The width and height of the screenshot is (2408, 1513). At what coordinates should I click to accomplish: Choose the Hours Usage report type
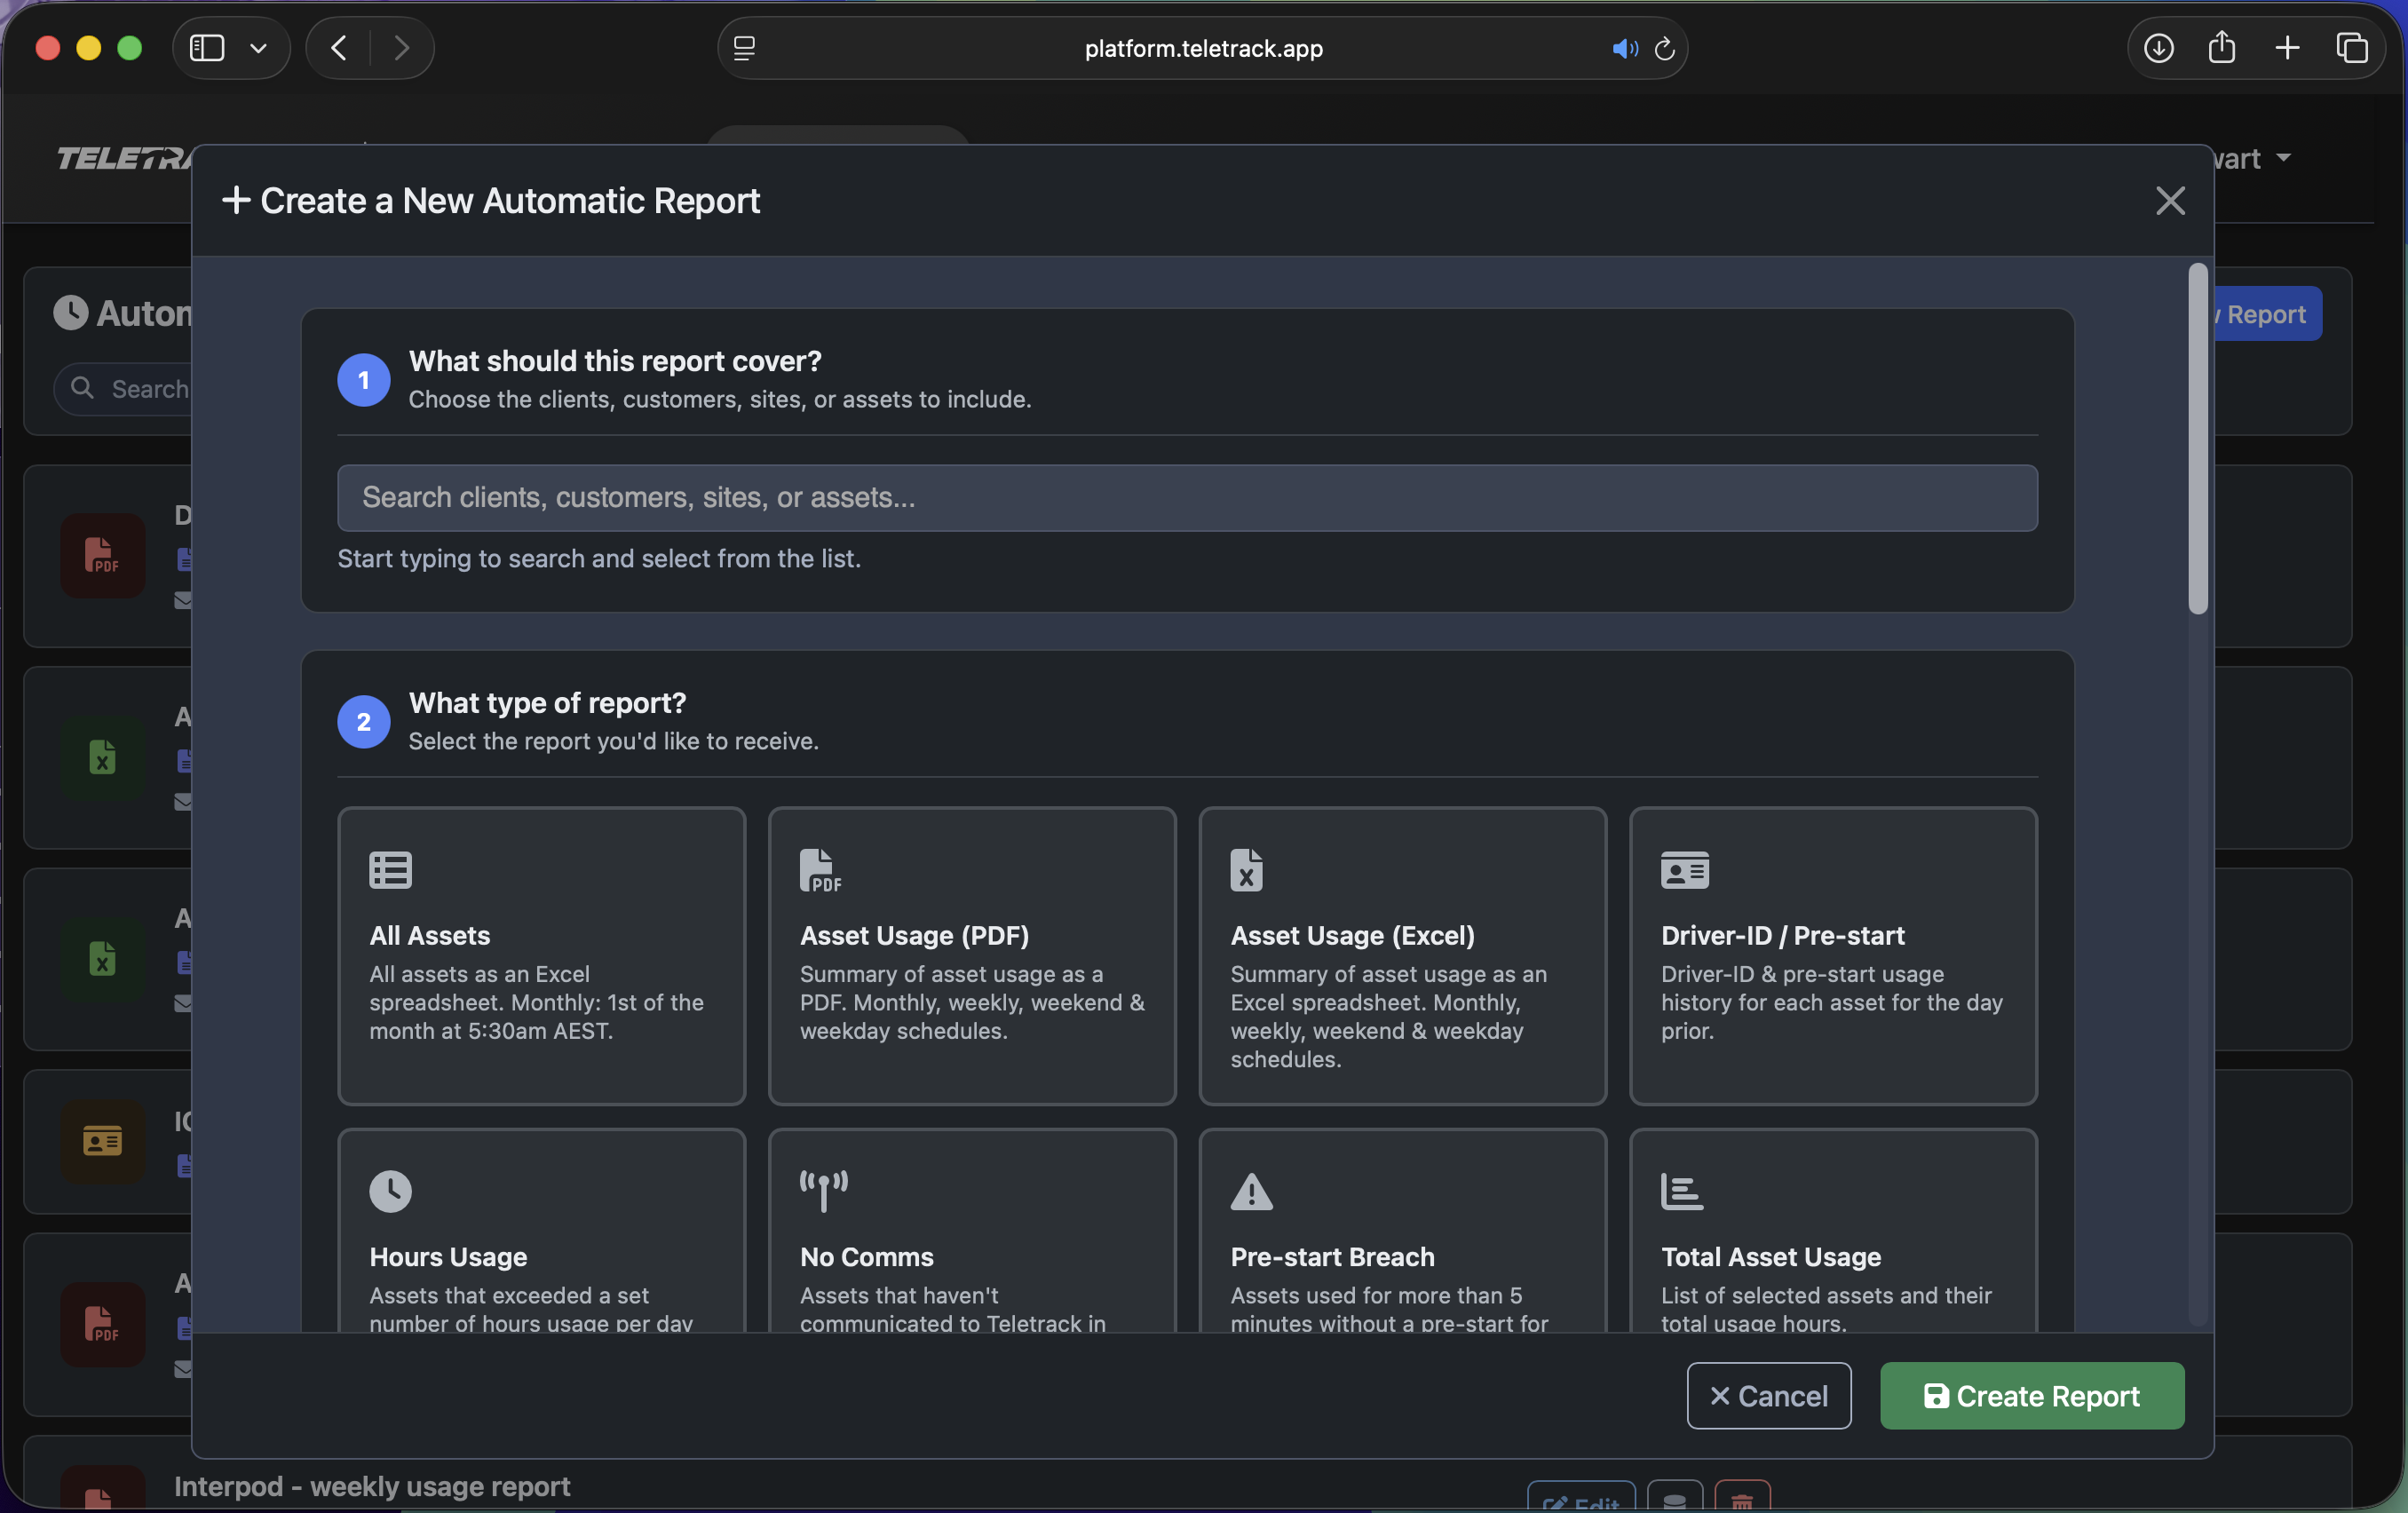pyautogui.click(x=541, y=1230)
